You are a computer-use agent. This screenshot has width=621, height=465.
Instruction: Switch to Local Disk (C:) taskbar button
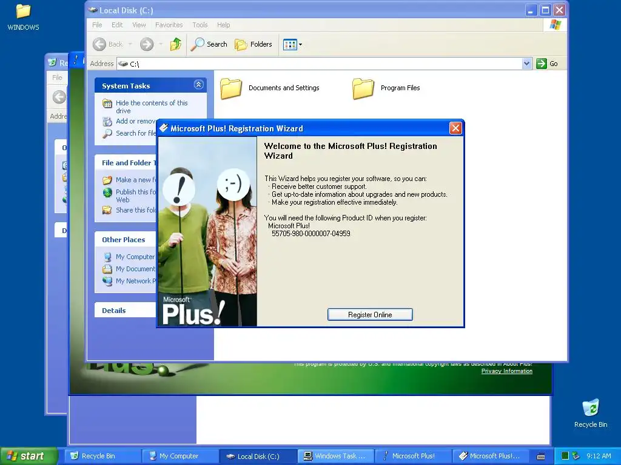257,456
